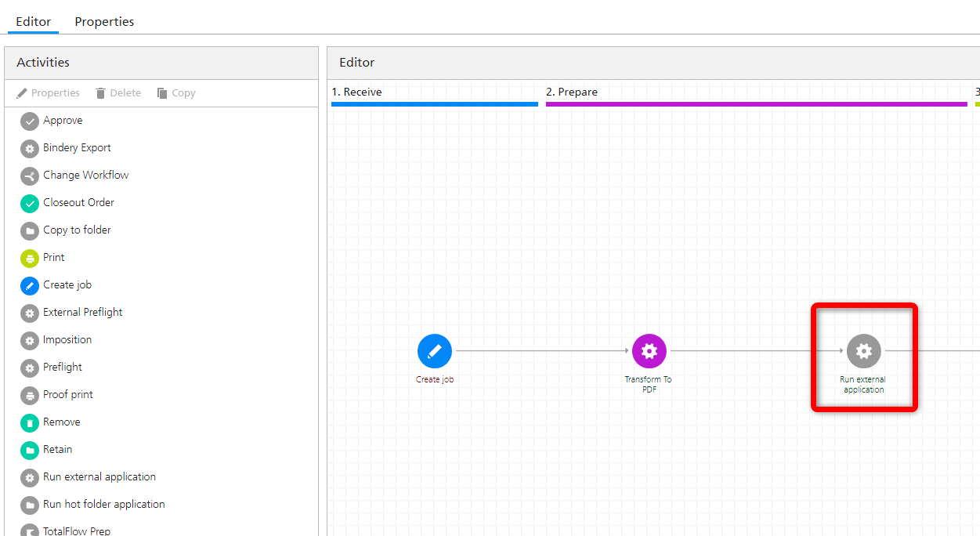This screenshot has width=980, height=536.
Task: Select the Create job node on canvas
Action: pyautogui.click(x=434, y=351)
